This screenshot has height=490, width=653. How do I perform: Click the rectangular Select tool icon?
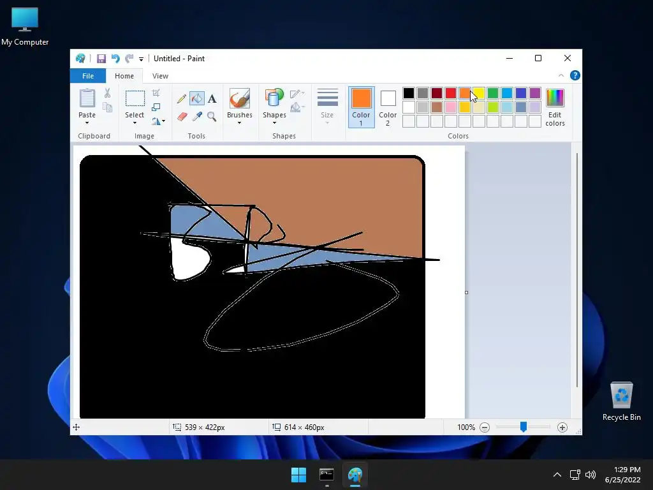(135, 98)
